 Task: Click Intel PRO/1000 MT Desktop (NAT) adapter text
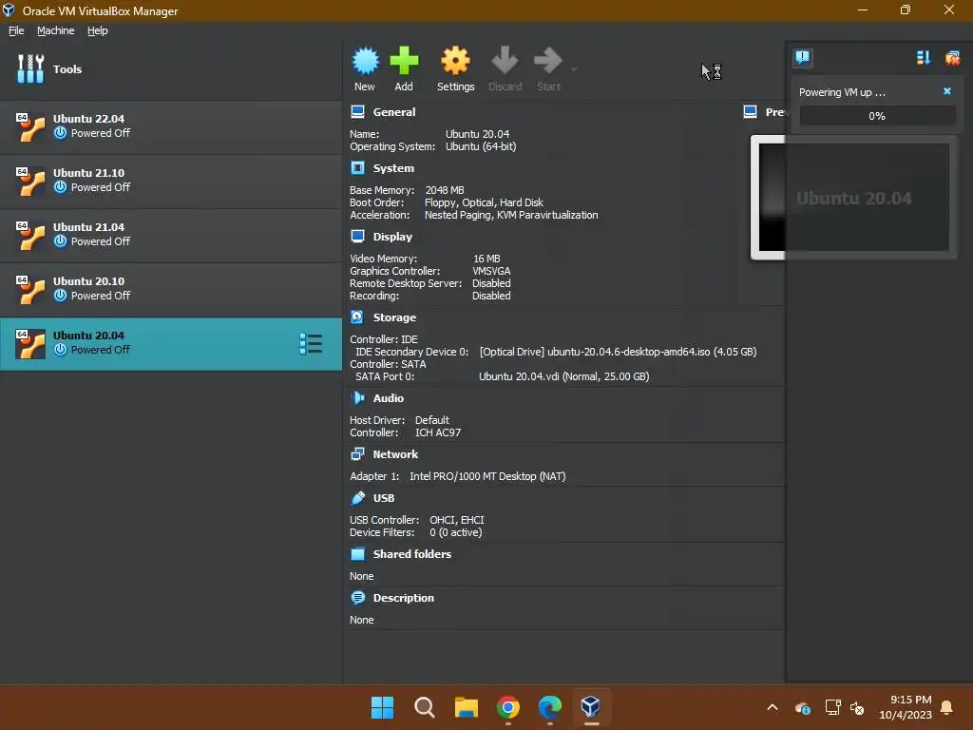[x=487, y=476]
